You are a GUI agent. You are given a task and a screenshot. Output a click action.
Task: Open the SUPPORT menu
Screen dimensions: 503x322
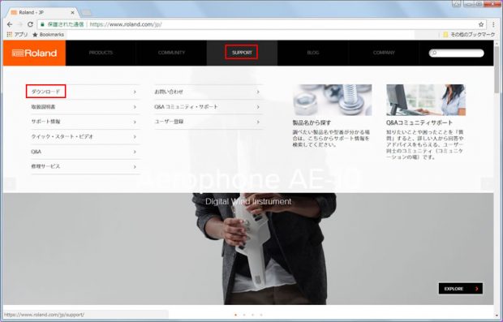pos(242,53)
